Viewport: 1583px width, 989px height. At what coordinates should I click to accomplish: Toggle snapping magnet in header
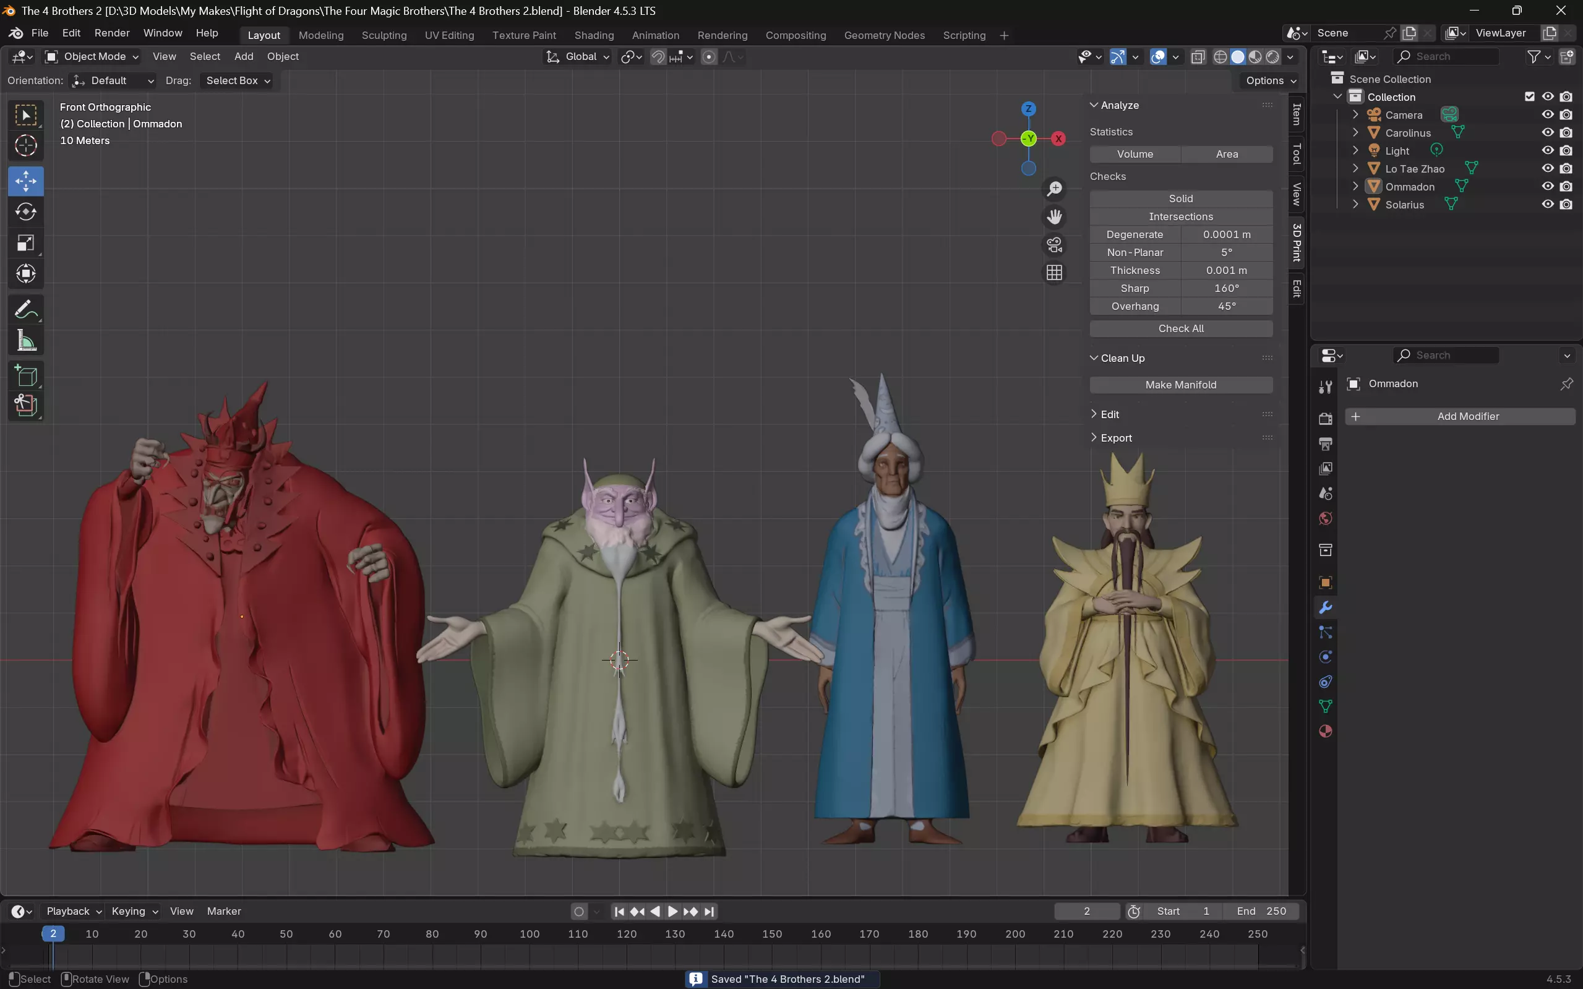[658, 57]
